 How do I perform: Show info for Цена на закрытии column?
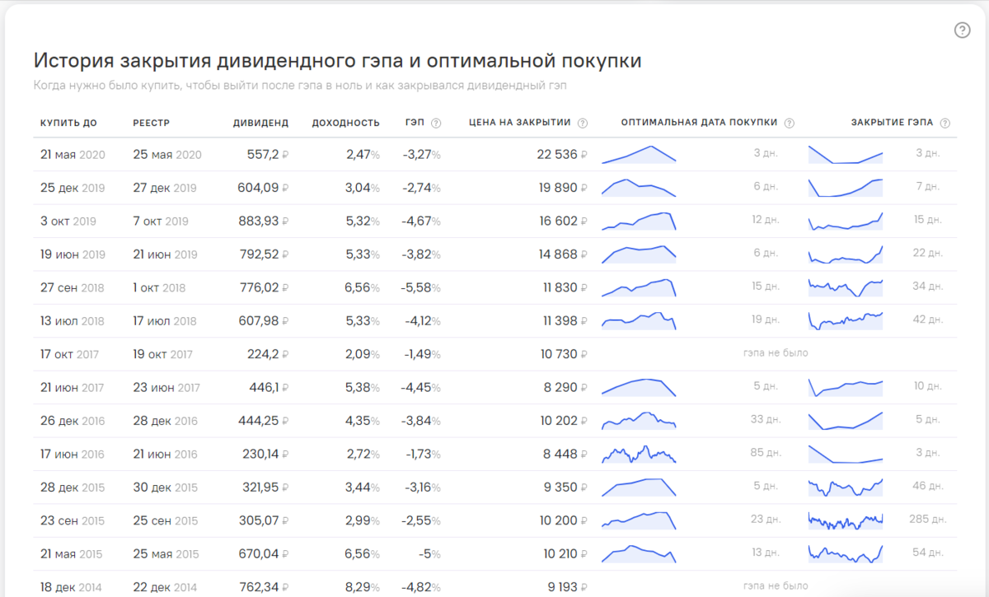pos(583,124)
